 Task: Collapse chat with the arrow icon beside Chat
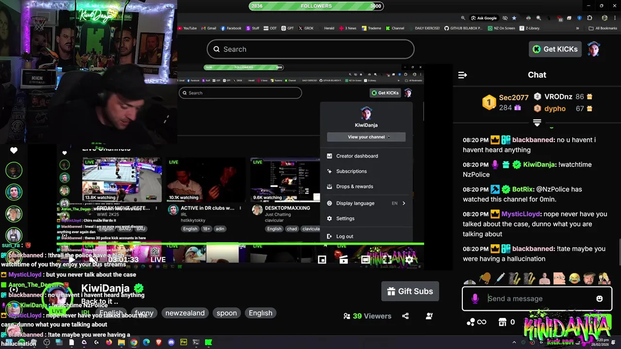[462, 75]
